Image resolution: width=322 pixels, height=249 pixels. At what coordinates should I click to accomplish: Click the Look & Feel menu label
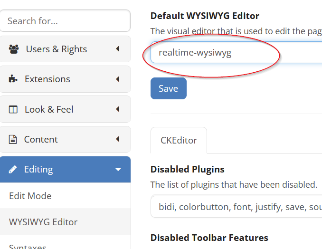pyautogui.click(x=49, y=109)
